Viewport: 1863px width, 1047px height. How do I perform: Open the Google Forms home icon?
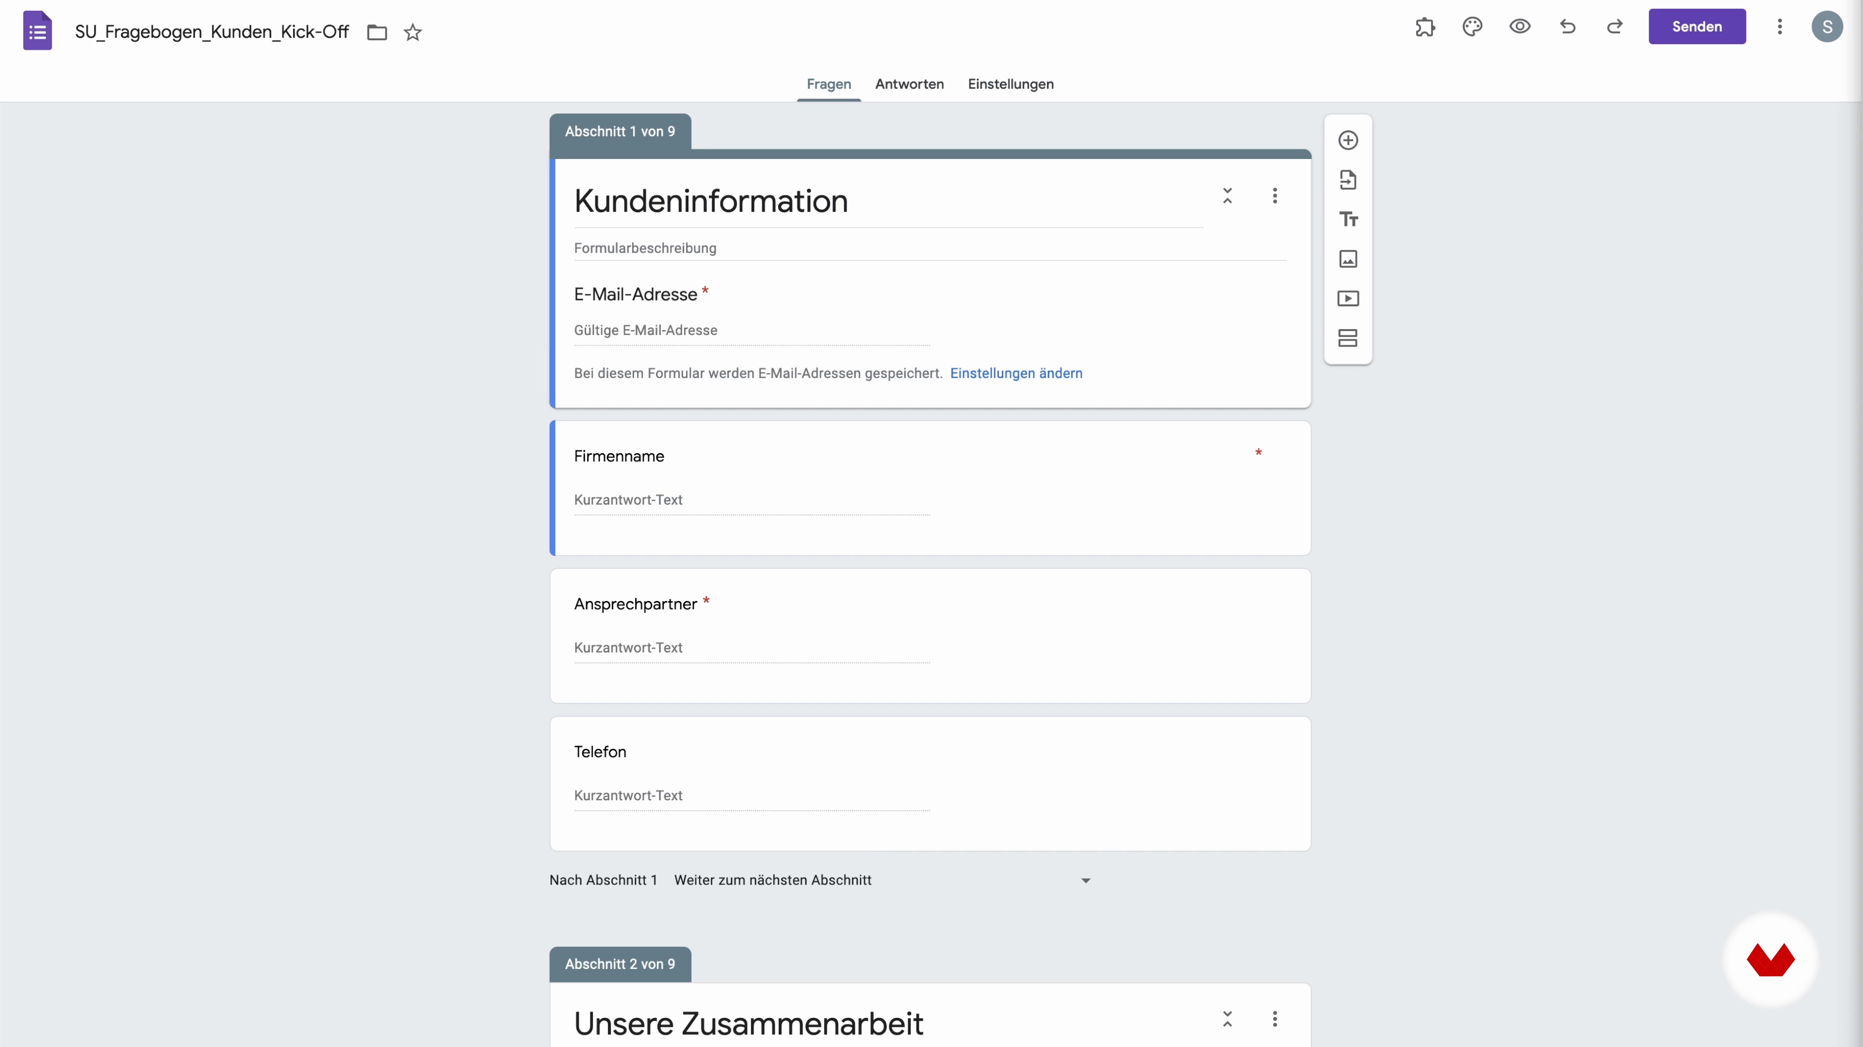[x=37, y=31]
